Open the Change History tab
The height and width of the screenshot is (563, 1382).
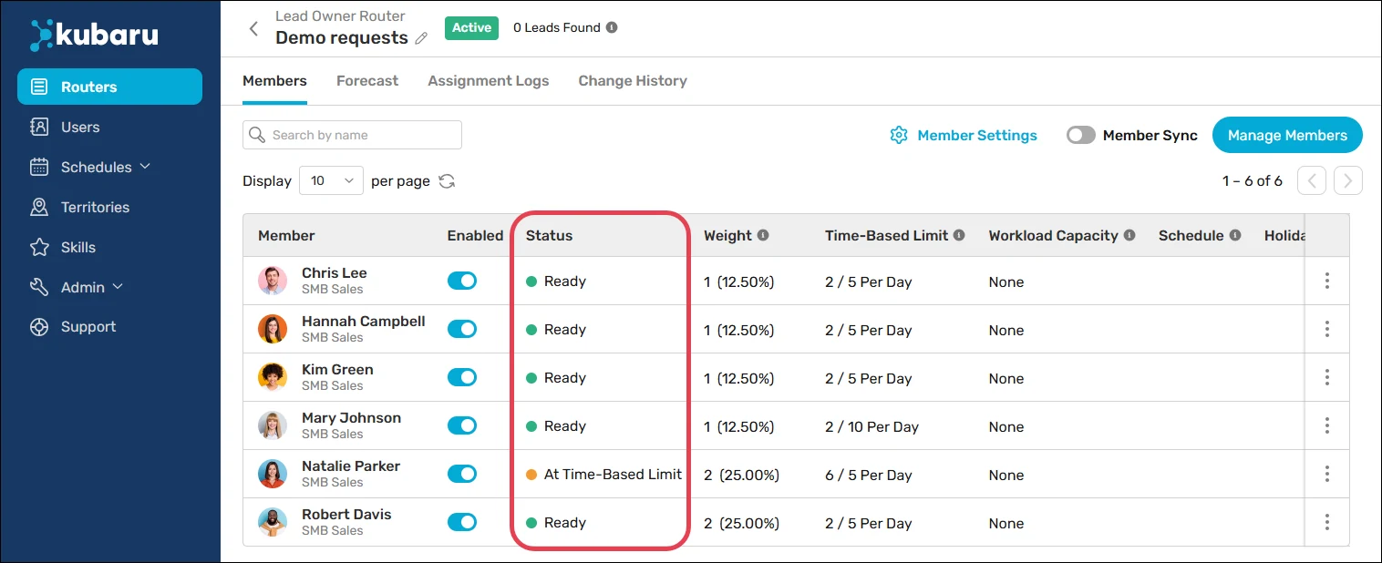633,81
